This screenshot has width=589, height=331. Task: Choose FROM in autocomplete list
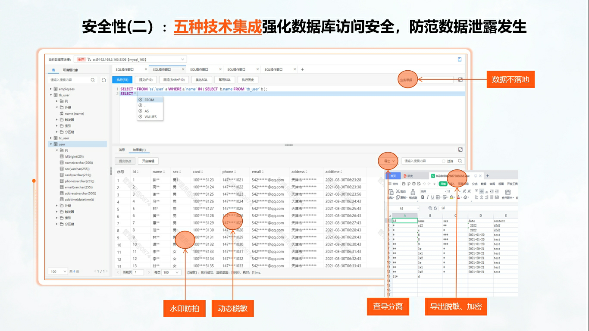[149, 100]
